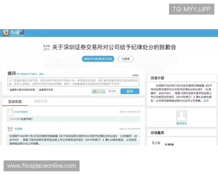Focus the 验证码 input field

click(x=113, y=91)
